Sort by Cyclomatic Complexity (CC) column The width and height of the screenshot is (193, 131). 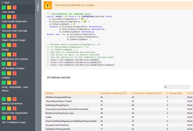[x=113, y=93]
